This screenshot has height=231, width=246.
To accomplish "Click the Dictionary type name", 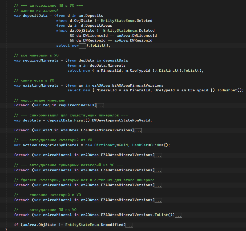I will click(104, 145).
